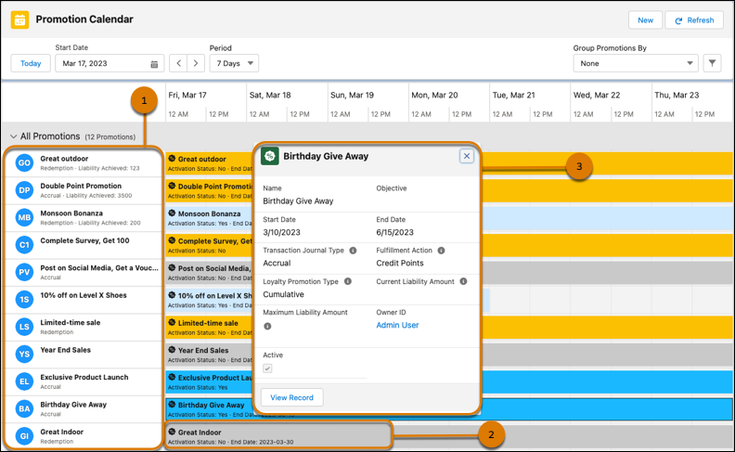The height and width of the screenshot is (452, 735).
Task: Show info for Loyalty Promotion Type
Action: click(348, 281)
